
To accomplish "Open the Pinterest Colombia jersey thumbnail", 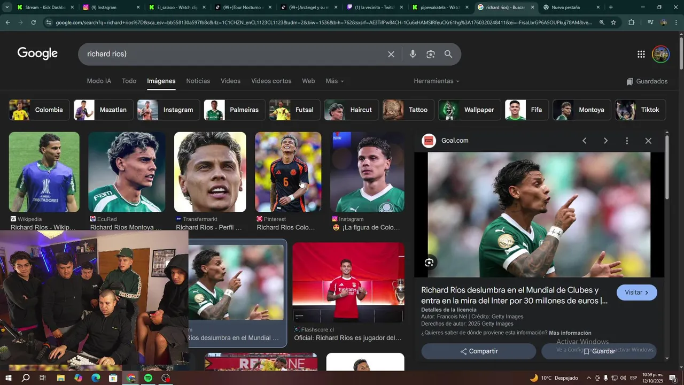I will tap(288, 172).
